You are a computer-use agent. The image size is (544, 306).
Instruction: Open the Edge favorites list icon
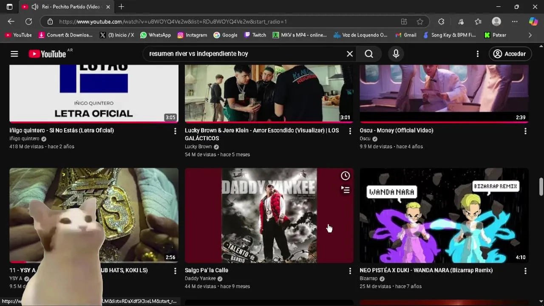coord(478,22)
